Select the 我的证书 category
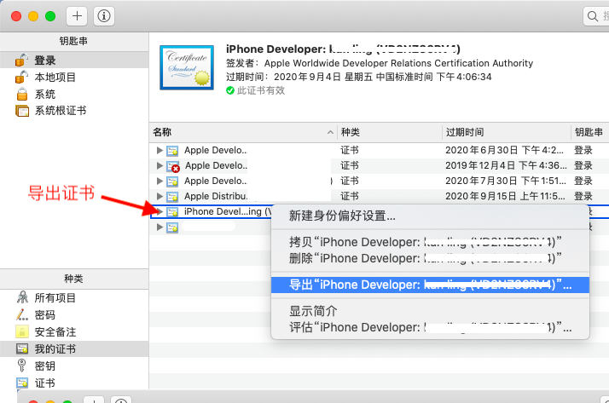609x403 pixels. click(74, 349)
